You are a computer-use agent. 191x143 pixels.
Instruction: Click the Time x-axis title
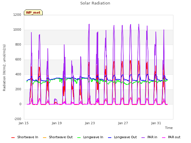(169, 128)
